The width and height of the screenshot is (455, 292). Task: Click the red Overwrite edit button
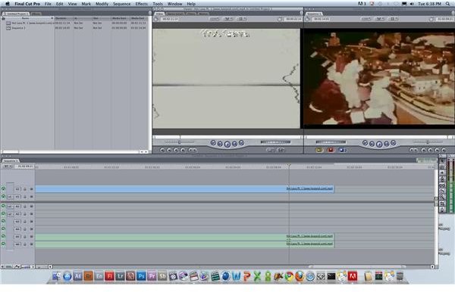pos(331,150)
